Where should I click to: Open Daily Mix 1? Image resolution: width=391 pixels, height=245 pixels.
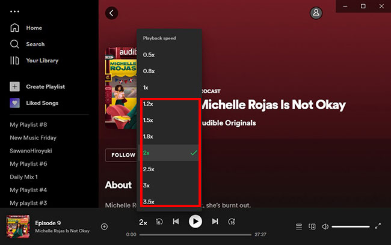click(23, 177)
